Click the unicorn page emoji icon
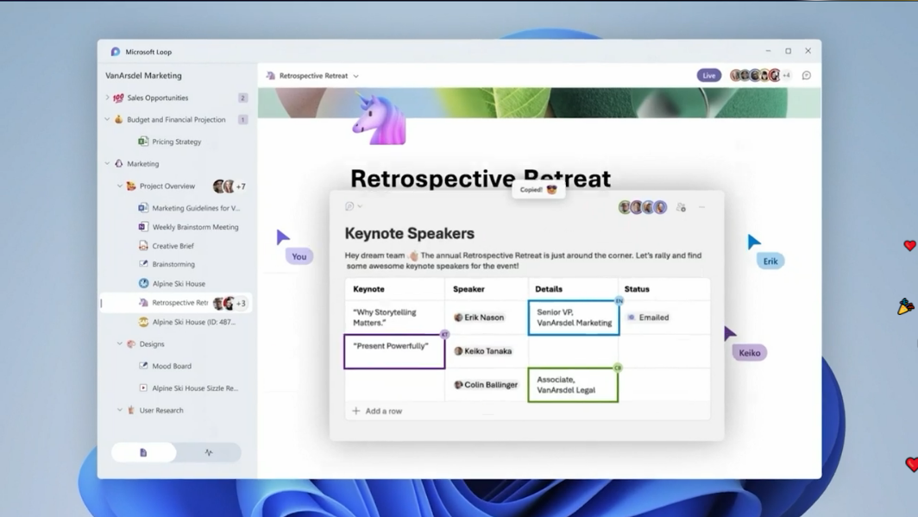 pyautogui.click(x=380, y=119)
